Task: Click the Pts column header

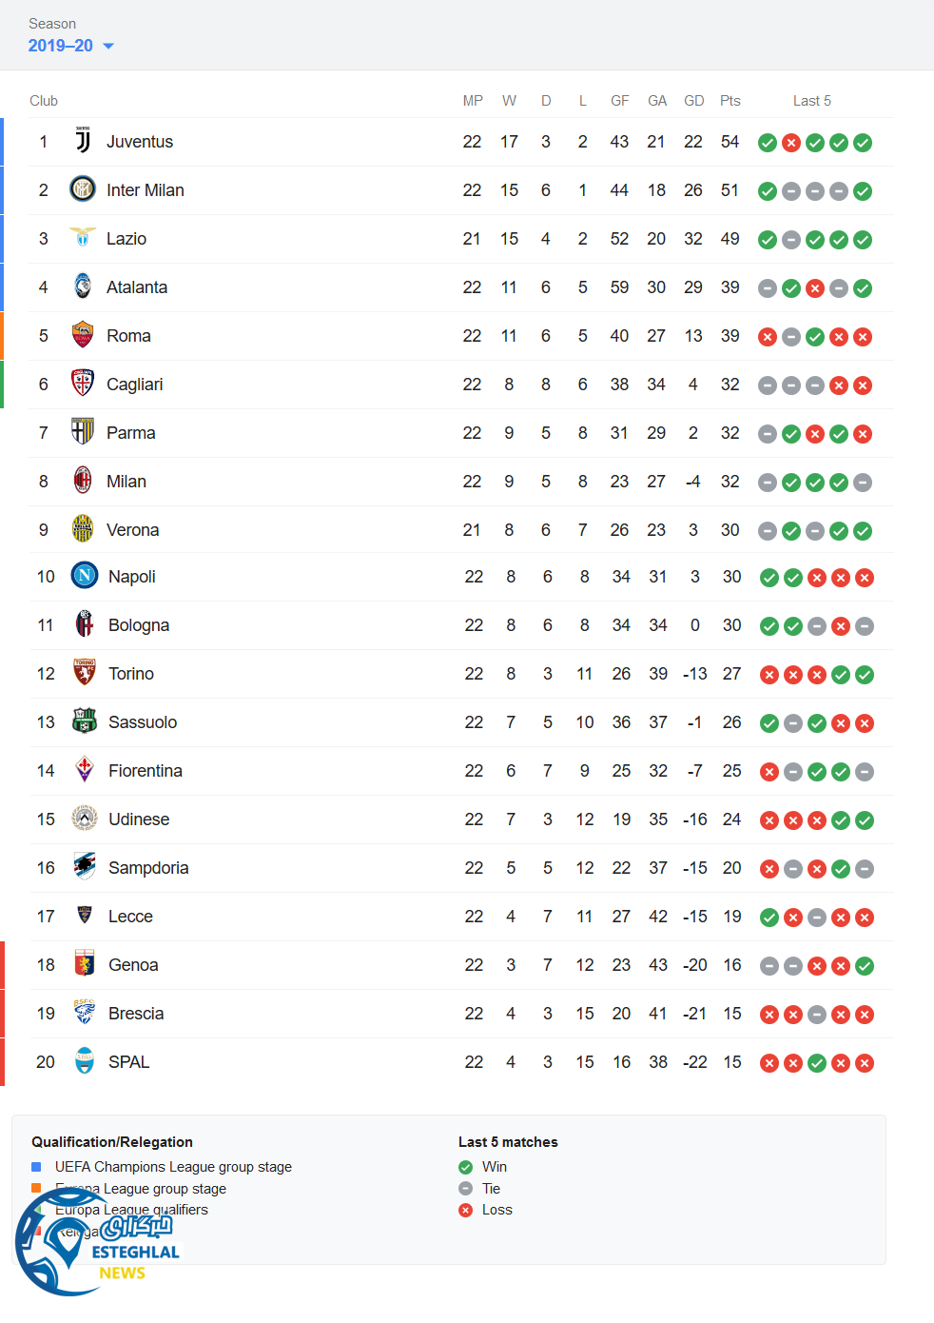Action: pos(730,101)
